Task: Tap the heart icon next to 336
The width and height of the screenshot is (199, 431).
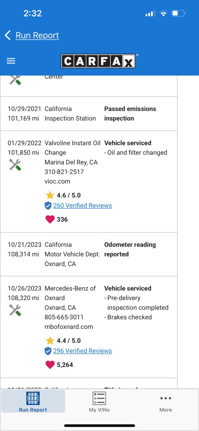Action: point(50,219)
